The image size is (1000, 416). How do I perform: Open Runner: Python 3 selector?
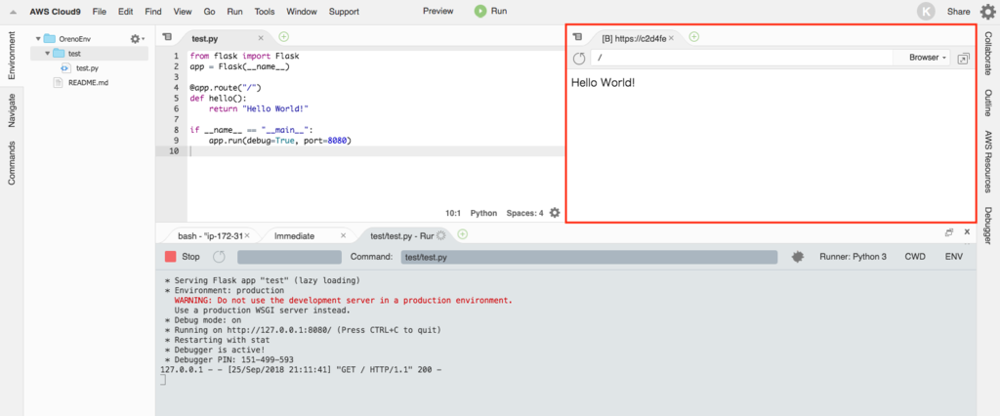click(853, 257)
